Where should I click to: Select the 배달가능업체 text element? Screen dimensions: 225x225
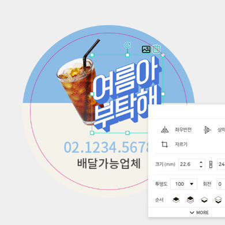pos(109,164)
